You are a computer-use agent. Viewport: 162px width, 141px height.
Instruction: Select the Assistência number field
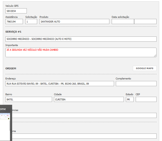tap(14, 21)
